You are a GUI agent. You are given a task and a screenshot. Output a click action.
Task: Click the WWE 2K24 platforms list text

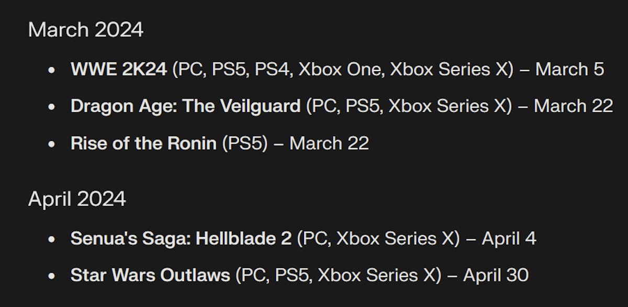(343, 69)
